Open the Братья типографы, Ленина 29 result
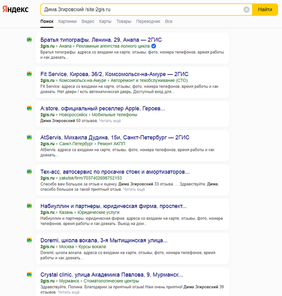Screen dimensions: 282x296 point(101,40)
